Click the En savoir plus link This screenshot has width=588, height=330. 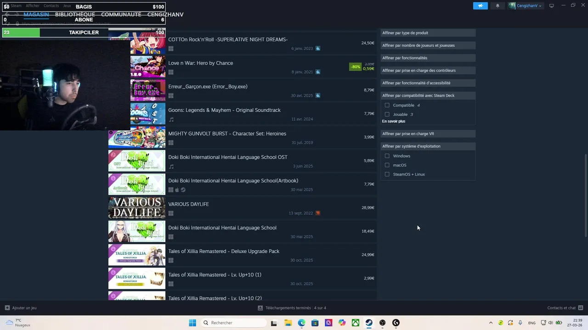[x=394, y=121]
